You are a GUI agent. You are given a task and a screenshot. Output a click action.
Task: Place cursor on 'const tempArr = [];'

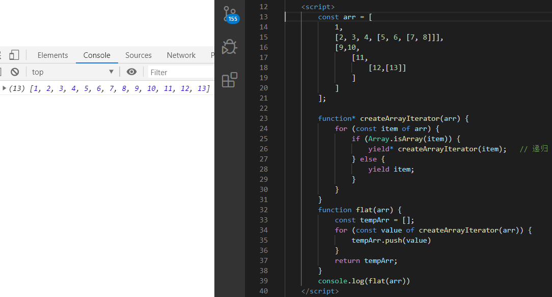click(x=375, y=220)
